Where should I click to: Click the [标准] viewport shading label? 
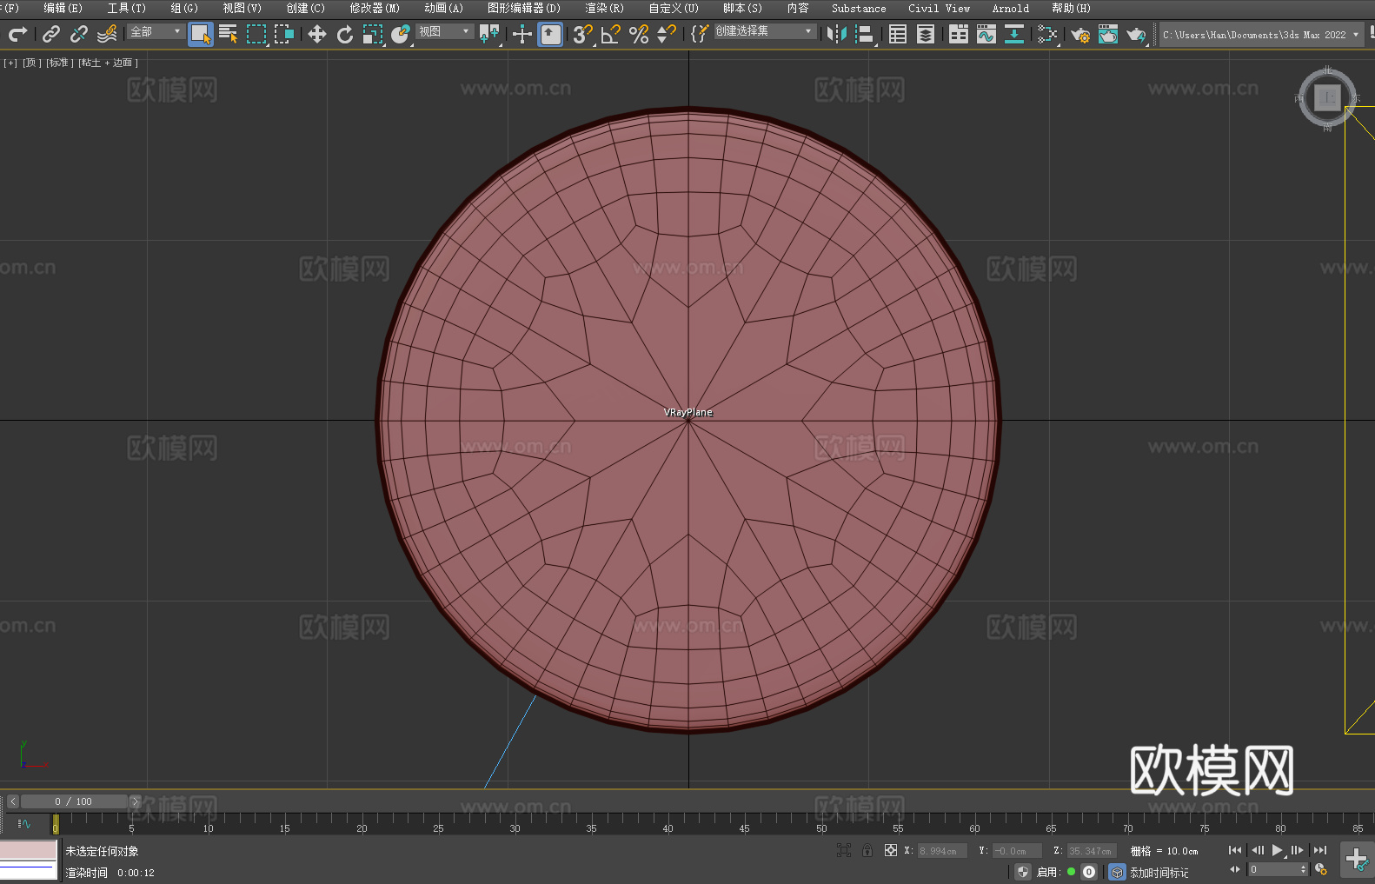pyautogui.click(x=60, y=63)
